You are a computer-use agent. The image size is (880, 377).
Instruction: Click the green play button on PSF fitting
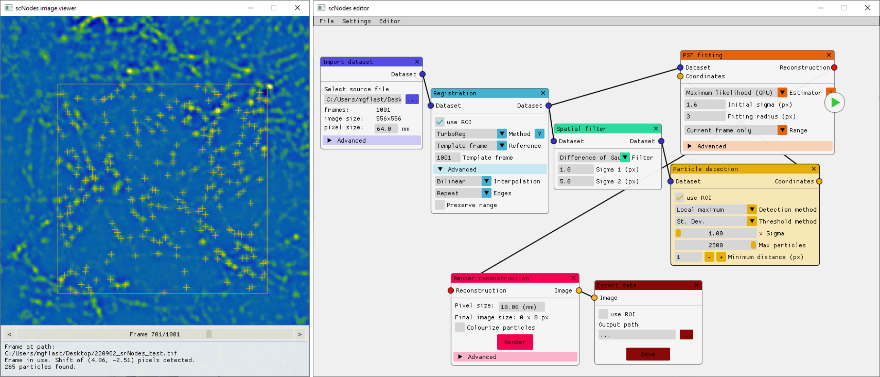[835, 102]
